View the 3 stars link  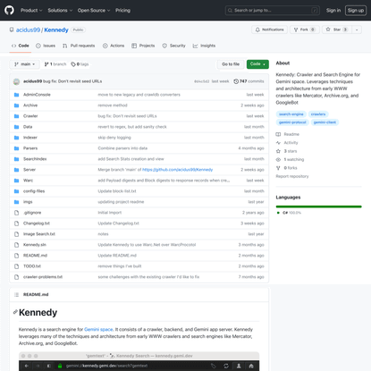coord(286,151)
